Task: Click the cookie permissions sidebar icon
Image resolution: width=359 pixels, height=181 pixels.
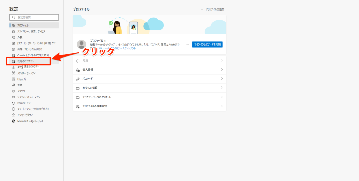Action: [13, 55]
